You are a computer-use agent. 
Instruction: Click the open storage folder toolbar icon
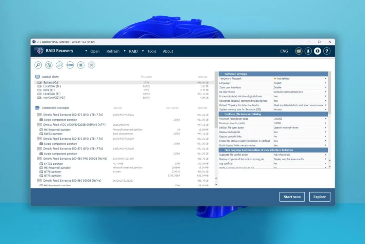point(60,65)
